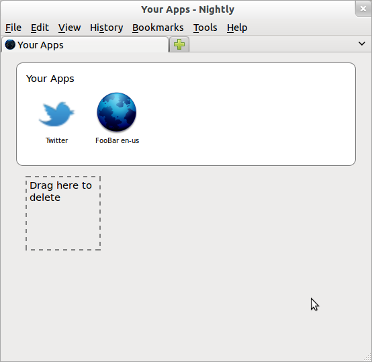Open the Help menu
The image size is (372, 362).
coord(237,28)
